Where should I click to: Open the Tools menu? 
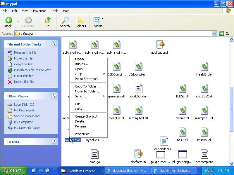(x=55, y=11)
